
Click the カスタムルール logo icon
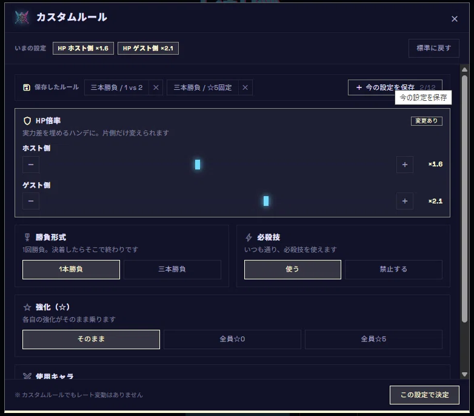pyautogui.click(x=22, y=18)
